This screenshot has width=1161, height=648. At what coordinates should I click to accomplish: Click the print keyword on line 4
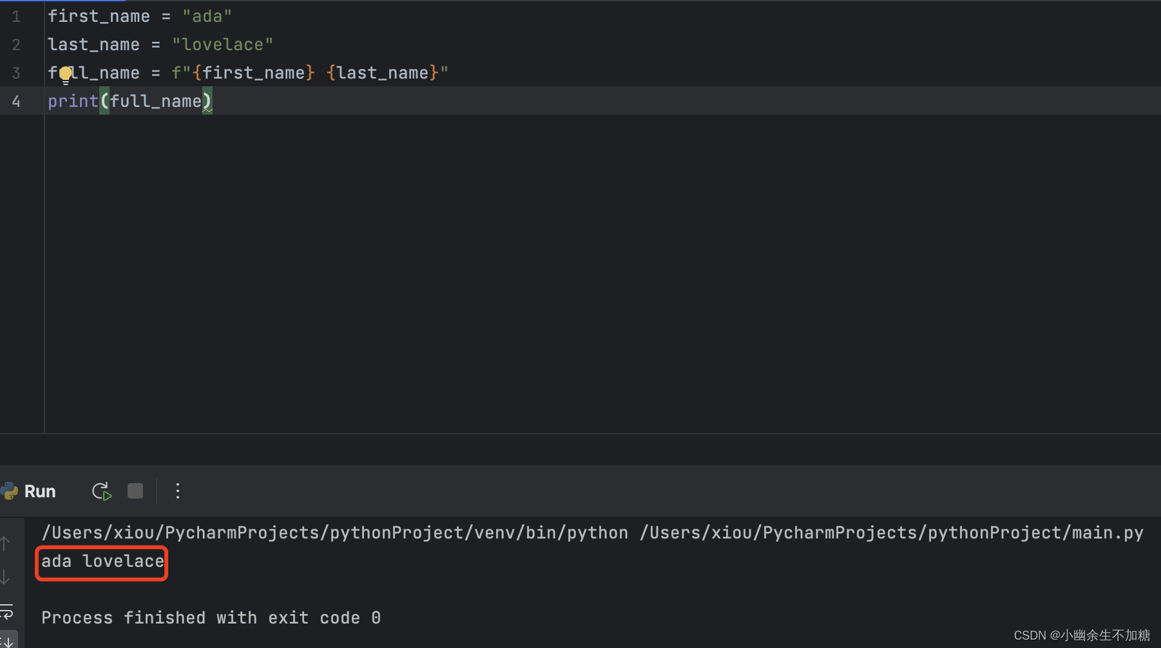[x=73, y=101]
